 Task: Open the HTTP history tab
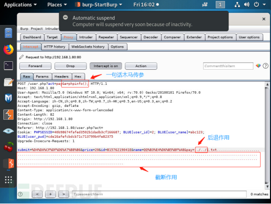pyautogui.click(x=55, y=47)
